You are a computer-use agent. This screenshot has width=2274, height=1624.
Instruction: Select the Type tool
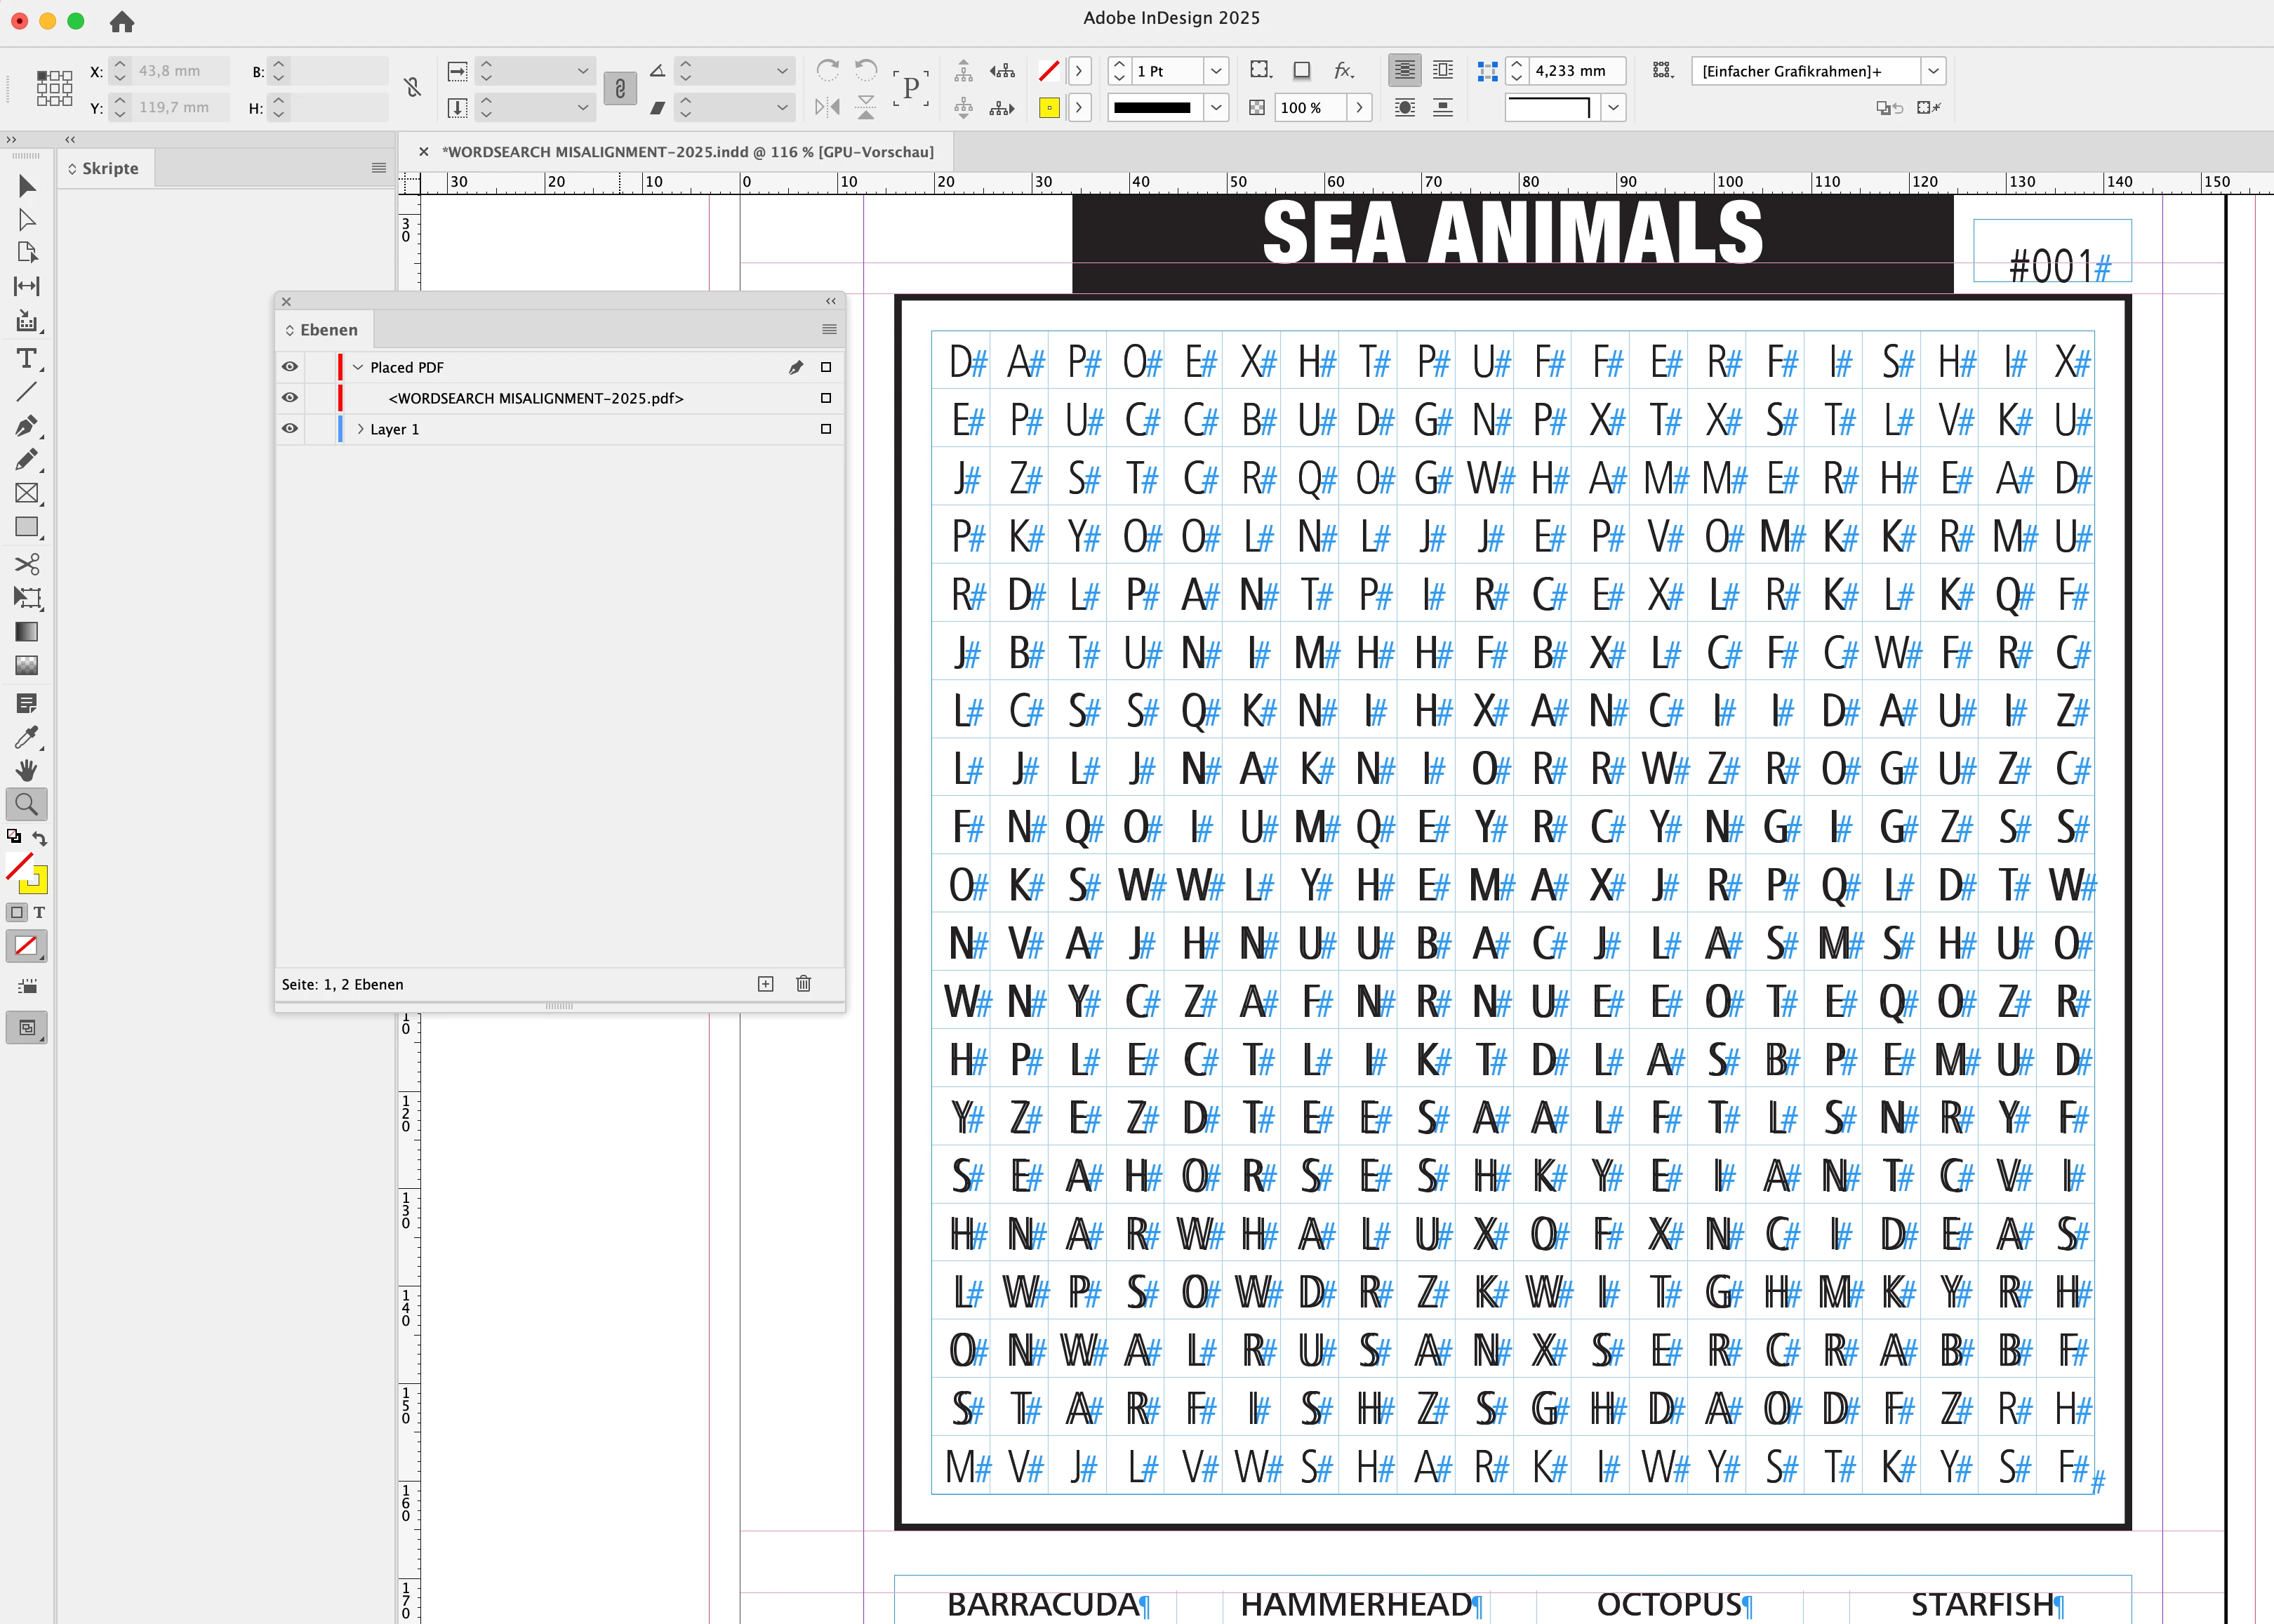[26, 358]
